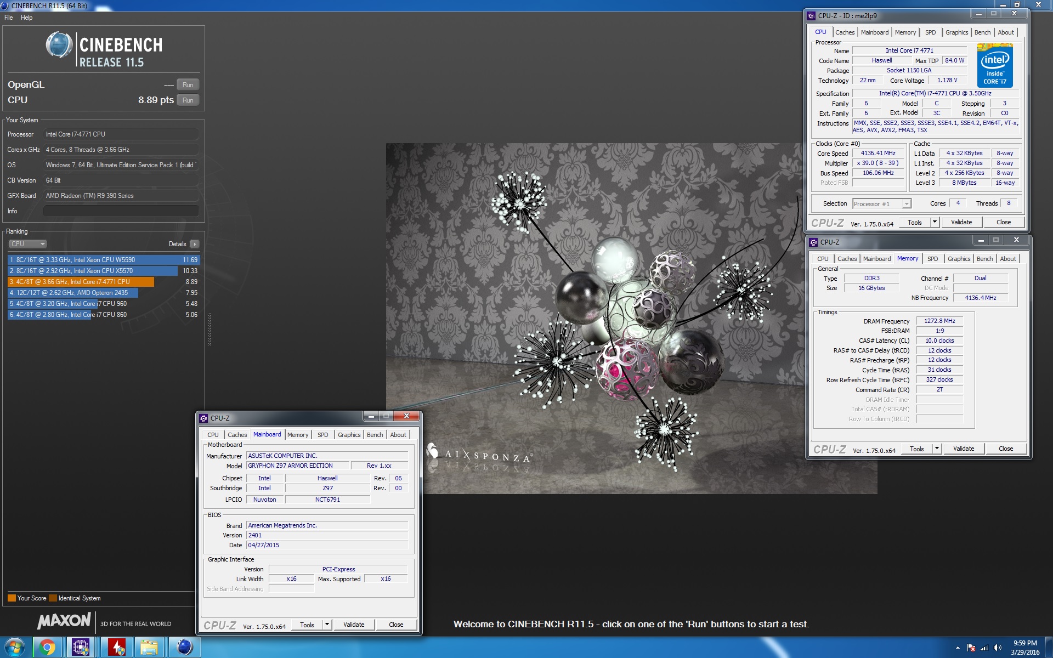Screen dimensions: 1053x658
Task: Click Close button in Memory CPU-Z window
Action: (x=1006, y=449)
